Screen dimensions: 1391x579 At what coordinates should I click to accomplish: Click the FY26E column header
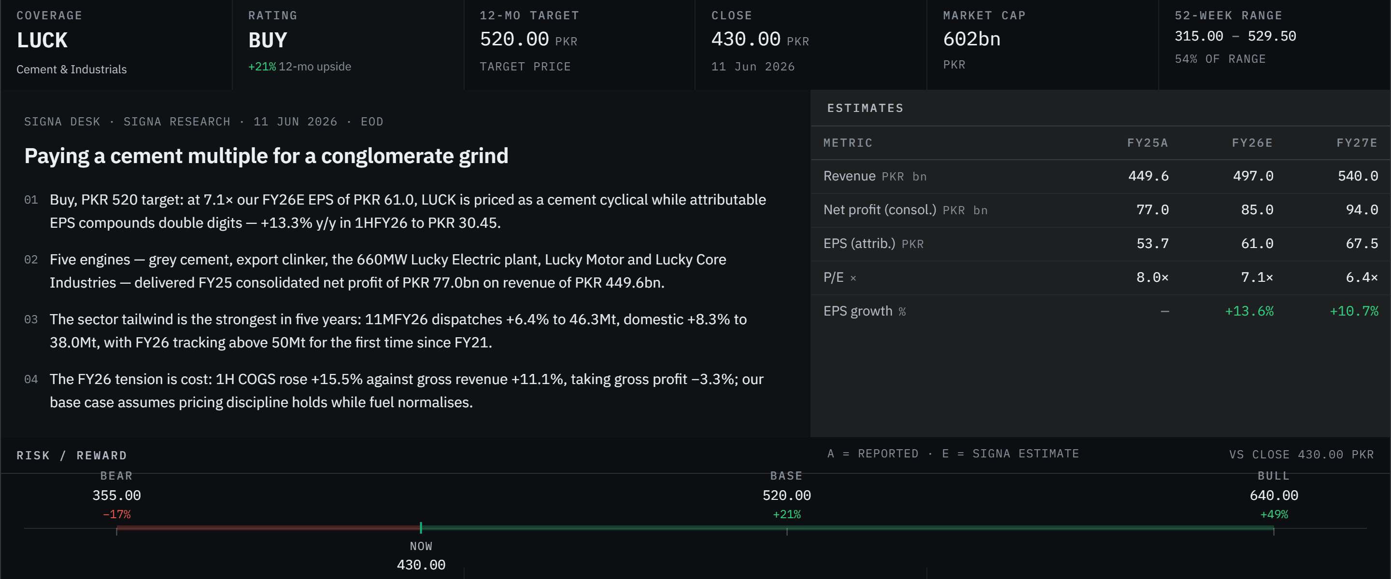coord(1252,143)
